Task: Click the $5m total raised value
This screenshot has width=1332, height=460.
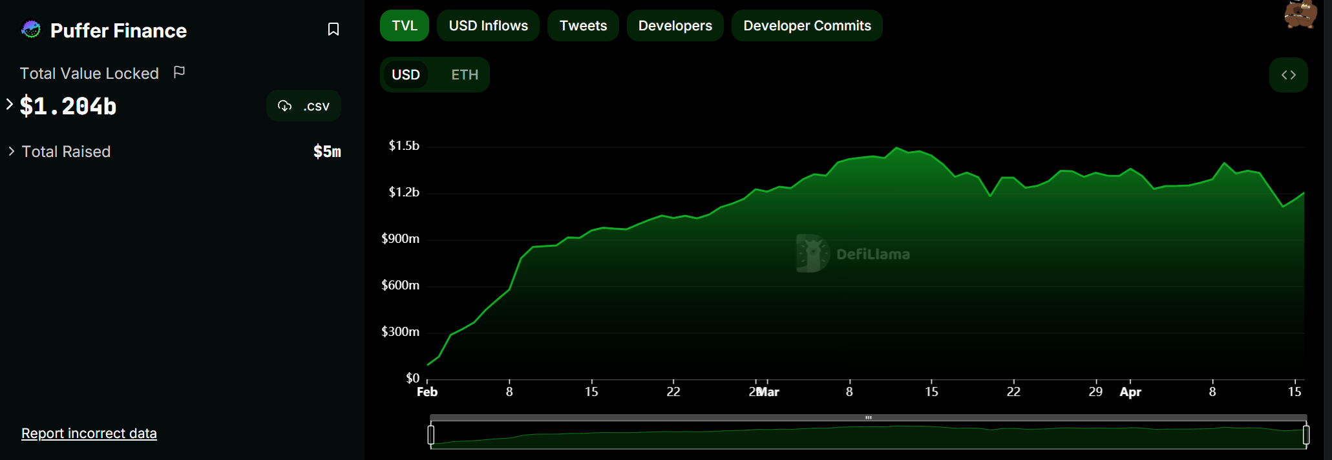Action: [327, 152]
